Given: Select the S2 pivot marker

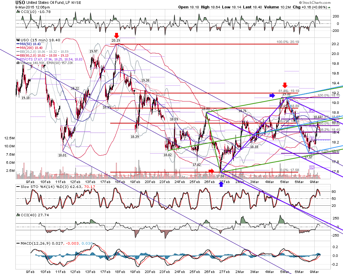Looking at the screenshot, I should (312, 168).
